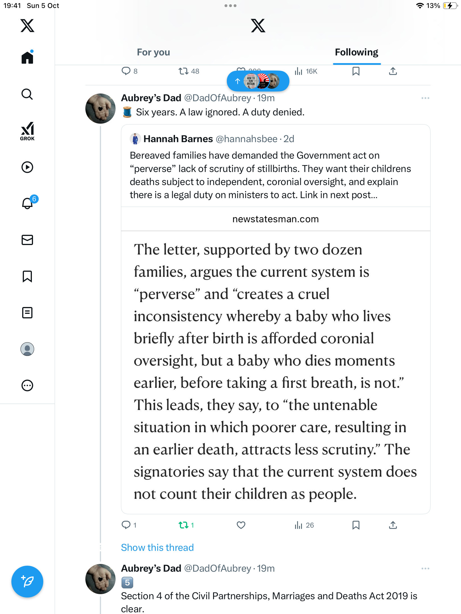Open more options for Six years post

[x=425, y=98]
